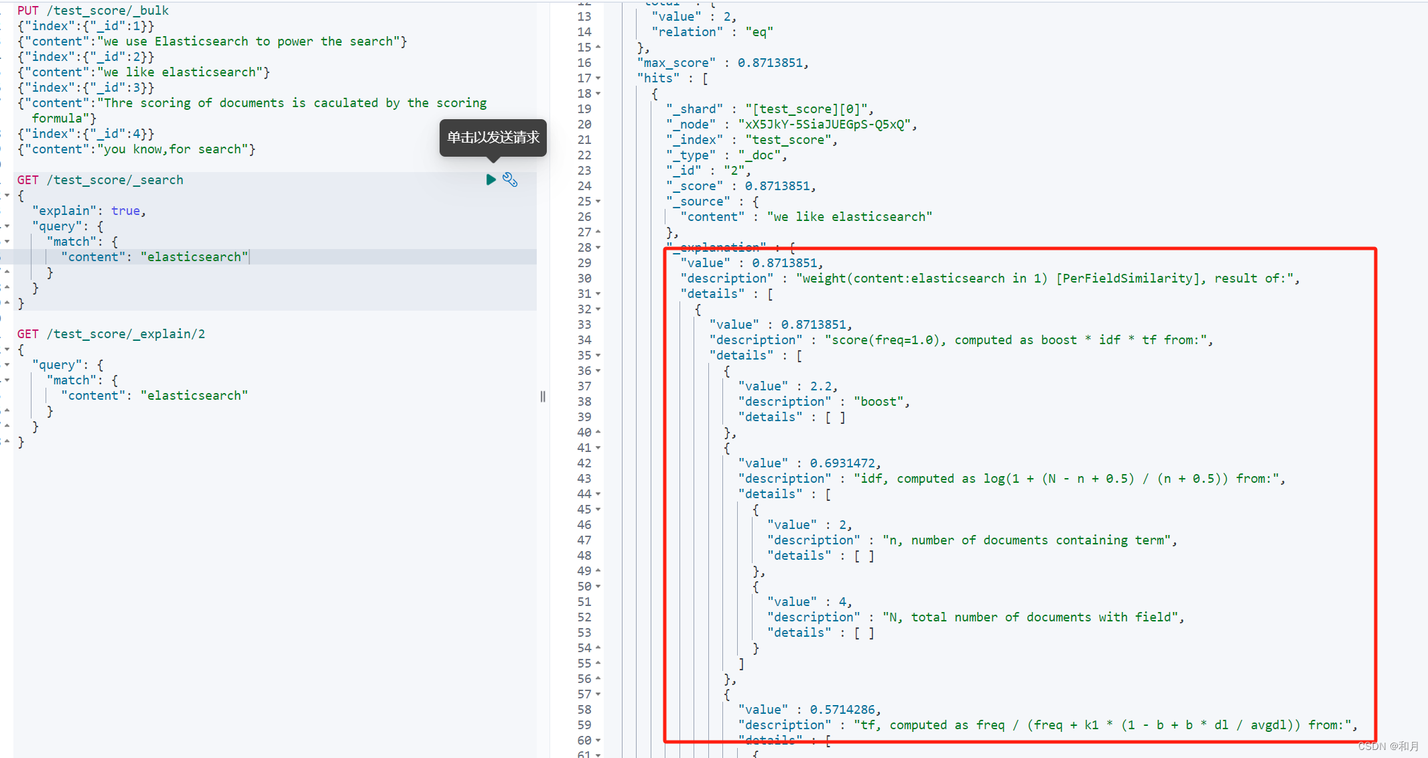Click the GET /test_score/_explain/2 request line
Image resolution: width=1428 pixels, height=758 pixels.
tap(111, 334)
